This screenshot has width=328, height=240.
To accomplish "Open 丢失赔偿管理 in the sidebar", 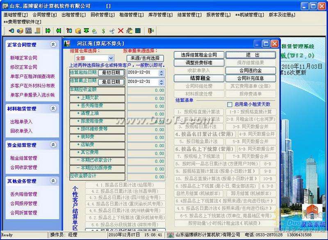I will tap(24, 194).
